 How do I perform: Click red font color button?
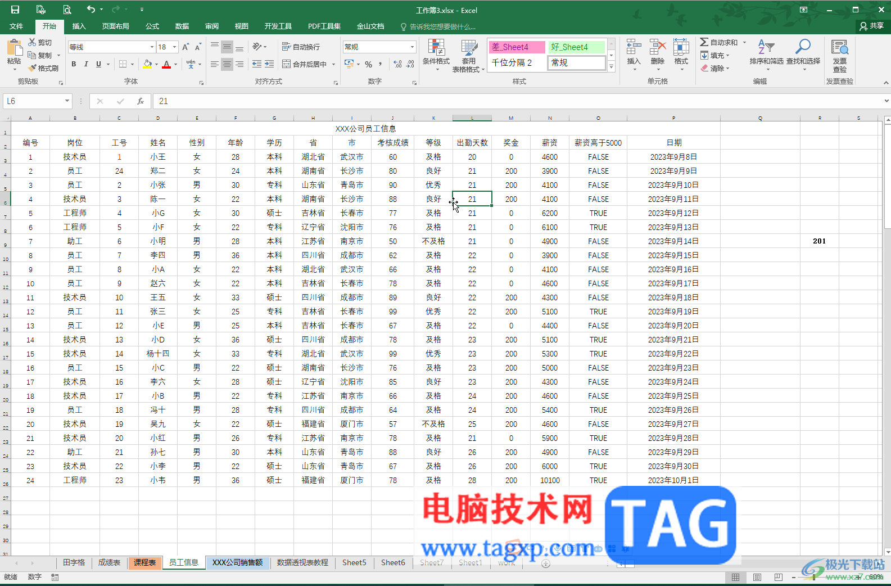coord(166,64)
